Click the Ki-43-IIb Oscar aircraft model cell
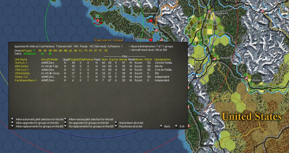Image resolution: width=289 pixels, height=153 pixels. [50, 73]
